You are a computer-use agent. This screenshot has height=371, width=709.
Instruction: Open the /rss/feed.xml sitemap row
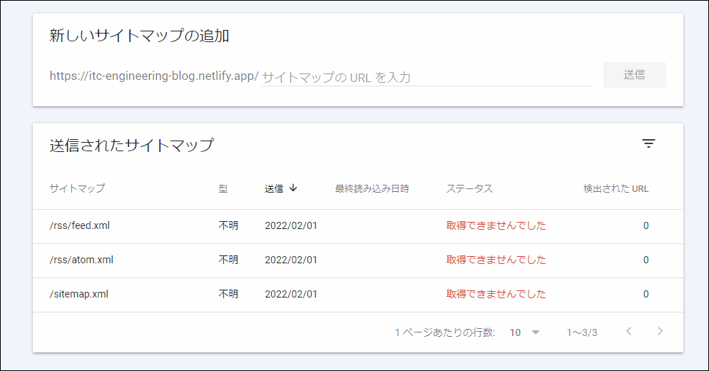point(357,225)
